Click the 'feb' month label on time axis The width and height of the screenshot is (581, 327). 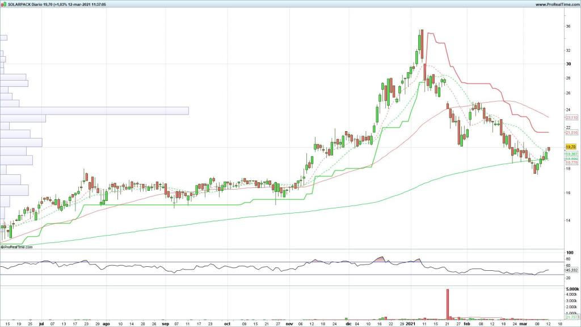[x=467, y=322]
